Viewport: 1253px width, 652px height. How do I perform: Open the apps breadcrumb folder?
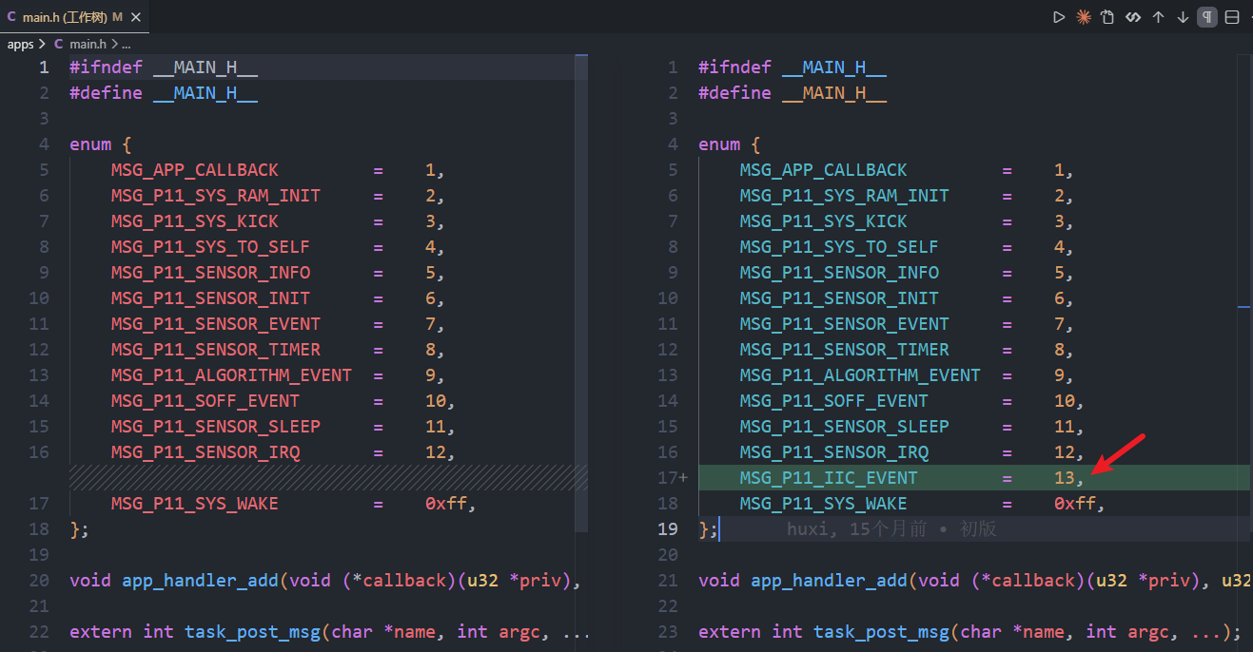coord(20,44)
